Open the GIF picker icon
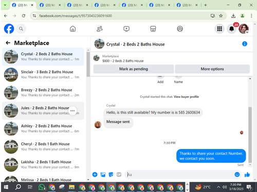 pos(119,175)
